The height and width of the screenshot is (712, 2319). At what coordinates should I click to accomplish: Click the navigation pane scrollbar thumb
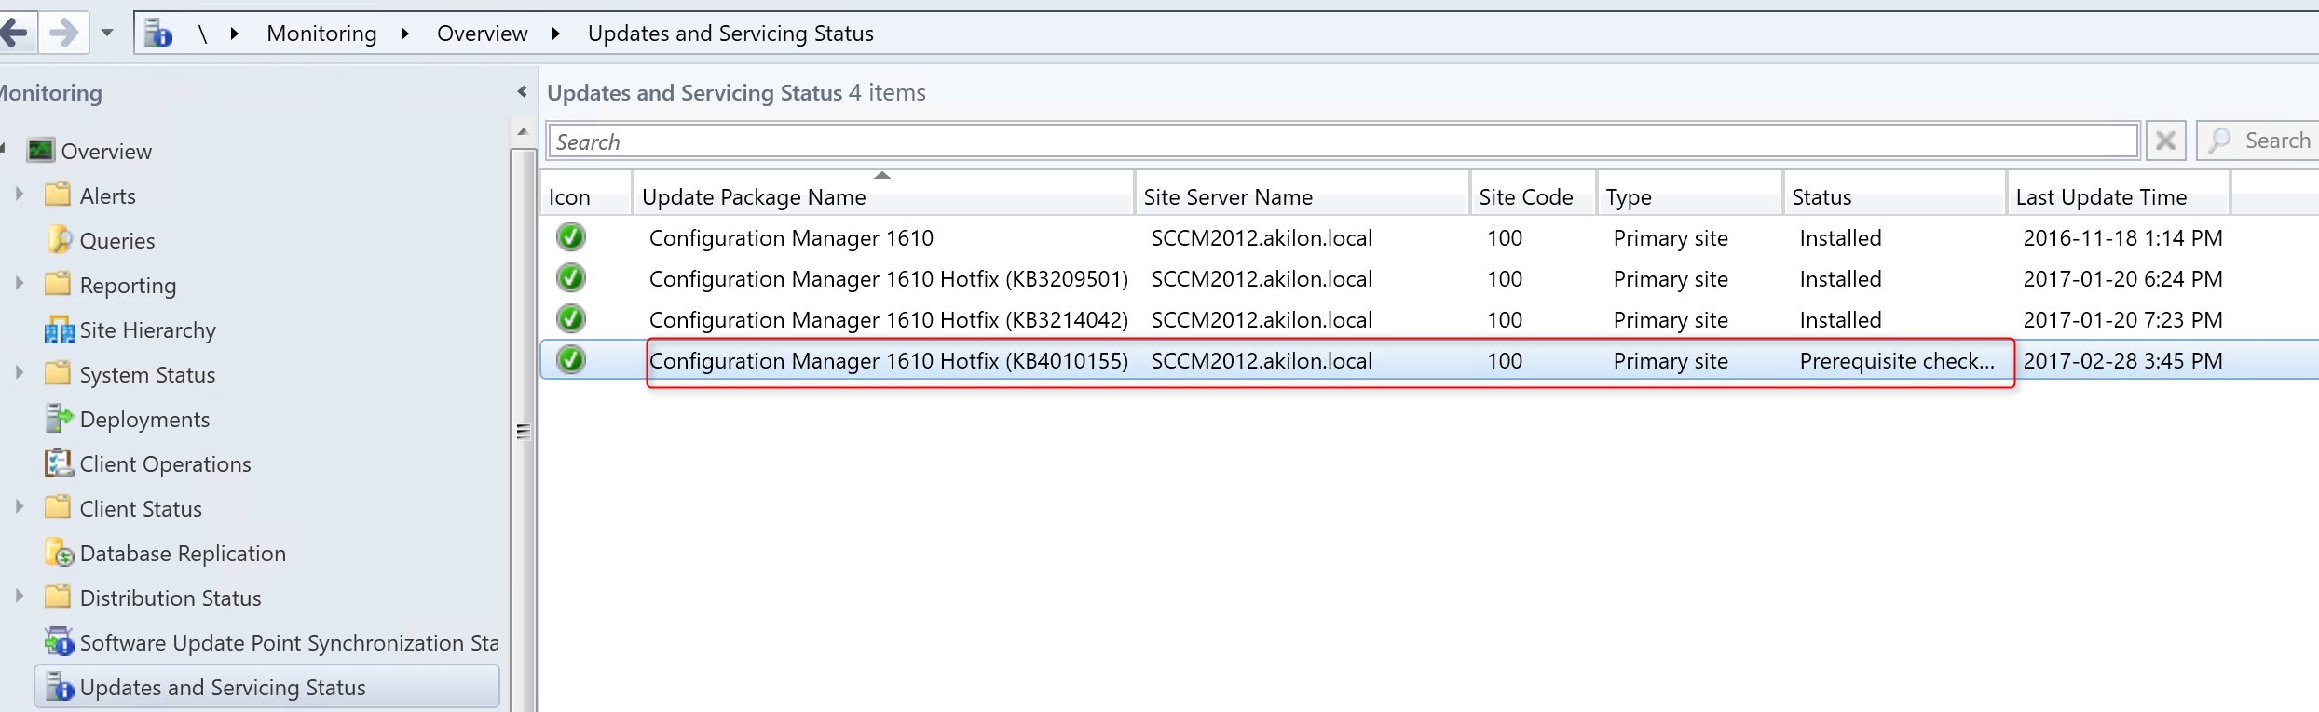point(523,431)
